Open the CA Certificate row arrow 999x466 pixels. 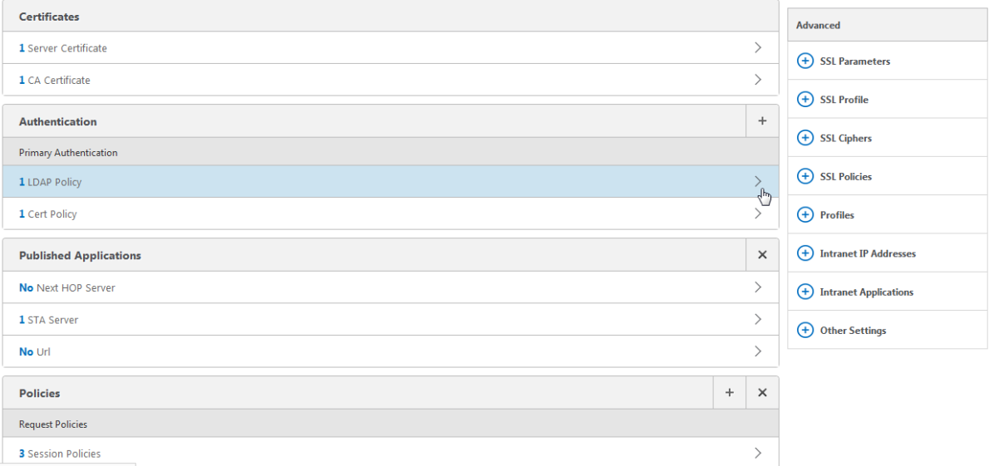point(757,80)
